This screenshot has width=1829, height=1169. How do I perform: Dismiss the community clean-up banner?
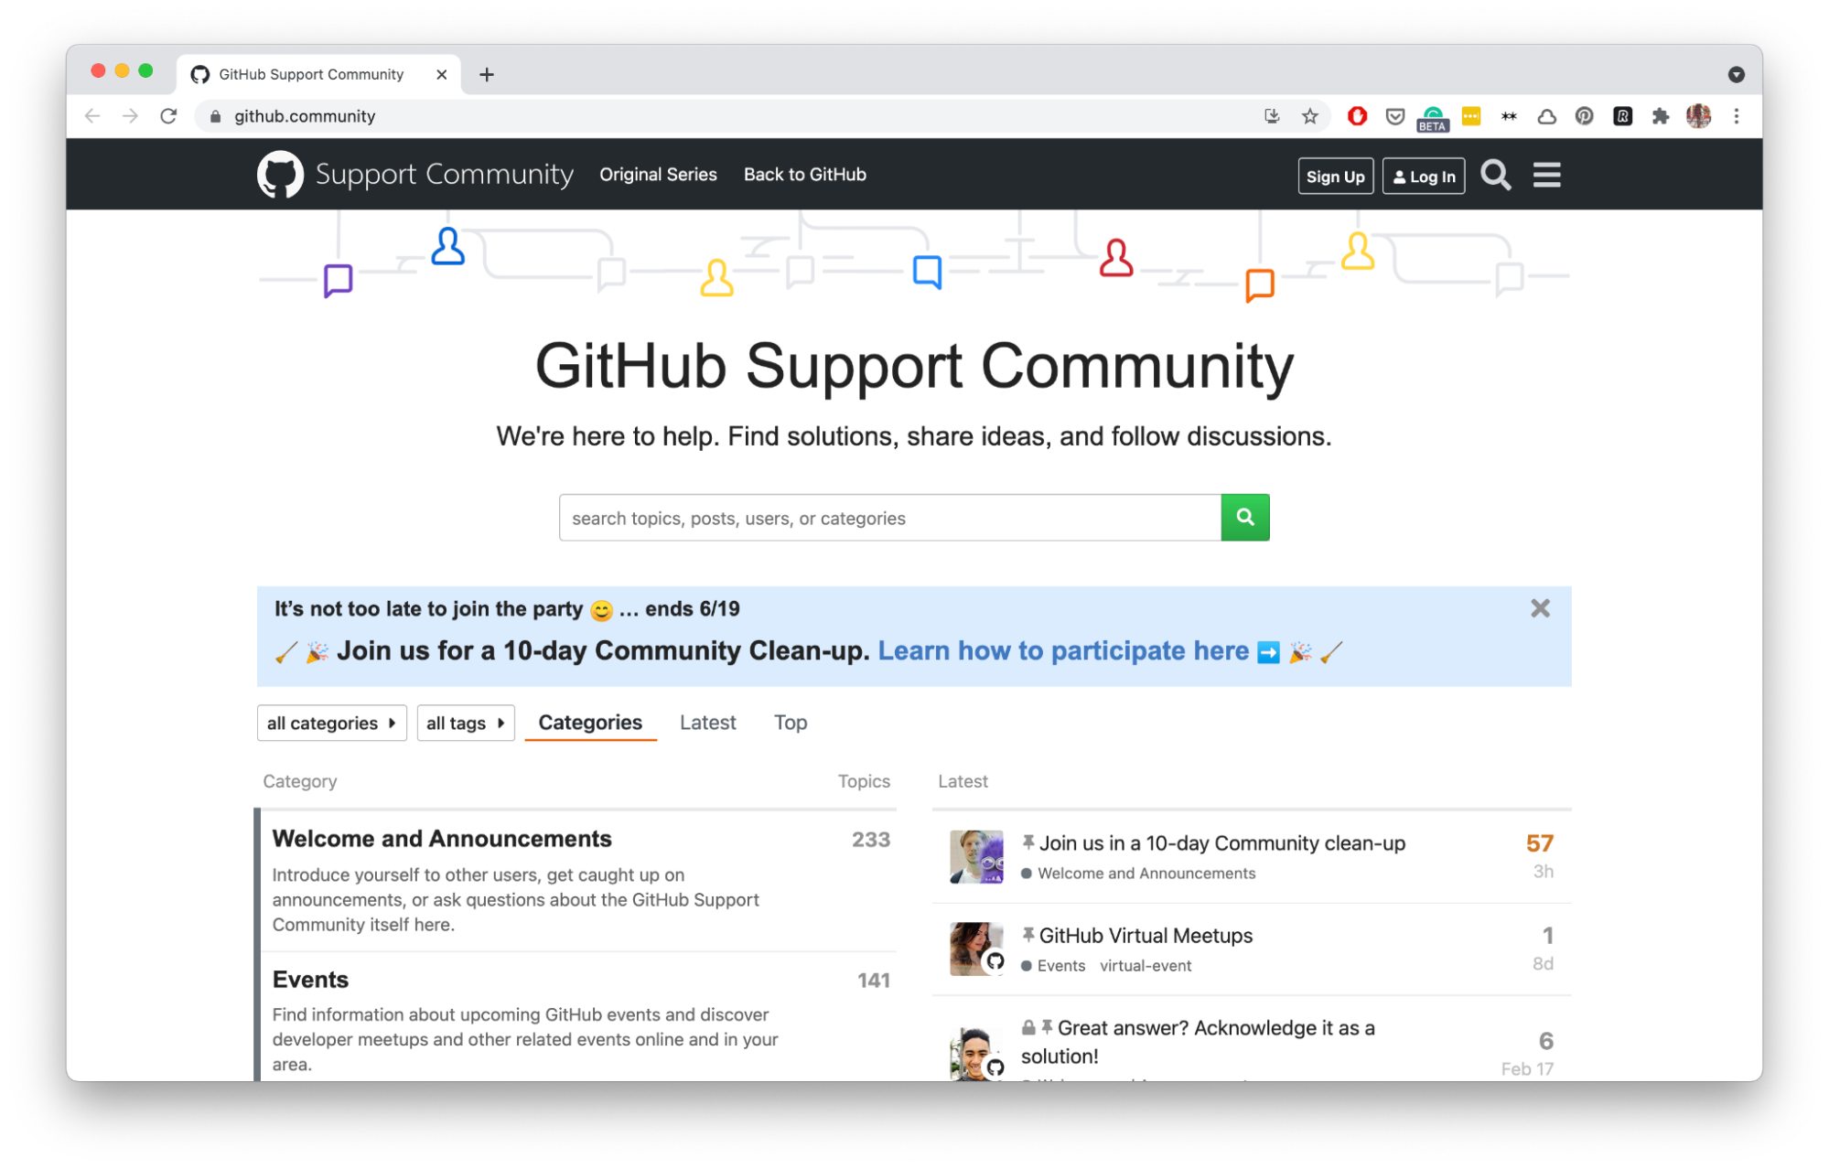(1541, 609)
